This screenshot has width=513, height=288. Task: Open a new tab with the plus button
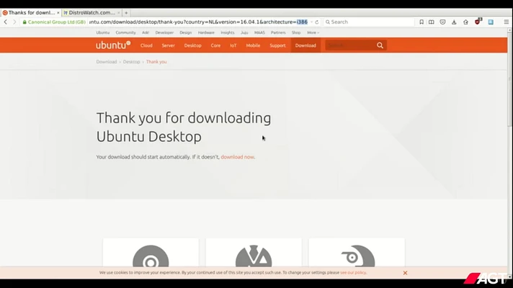tap(126, 13)
